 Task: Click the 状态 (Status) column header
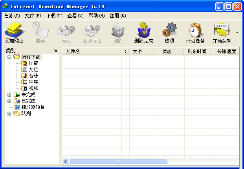[167, 51]
